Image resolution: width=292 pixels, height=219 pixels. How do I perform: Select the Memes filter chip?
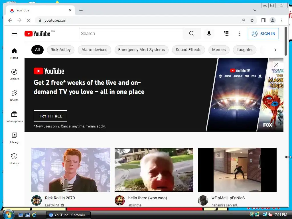[x=219, y=50]
